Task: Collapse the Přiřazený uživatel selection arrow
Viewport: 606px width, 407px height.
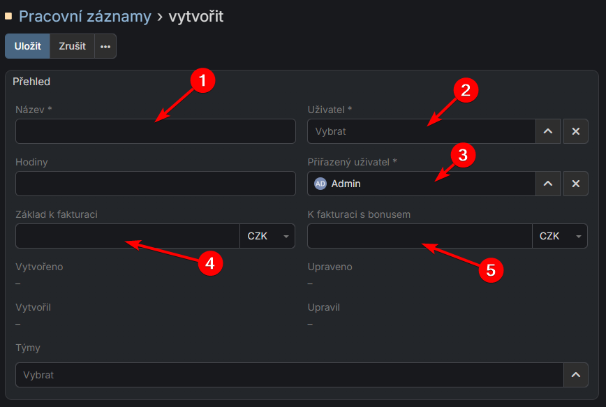Action: click(548, 183)
